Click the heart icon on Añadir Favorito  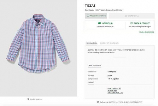click(x=88, y=16)
